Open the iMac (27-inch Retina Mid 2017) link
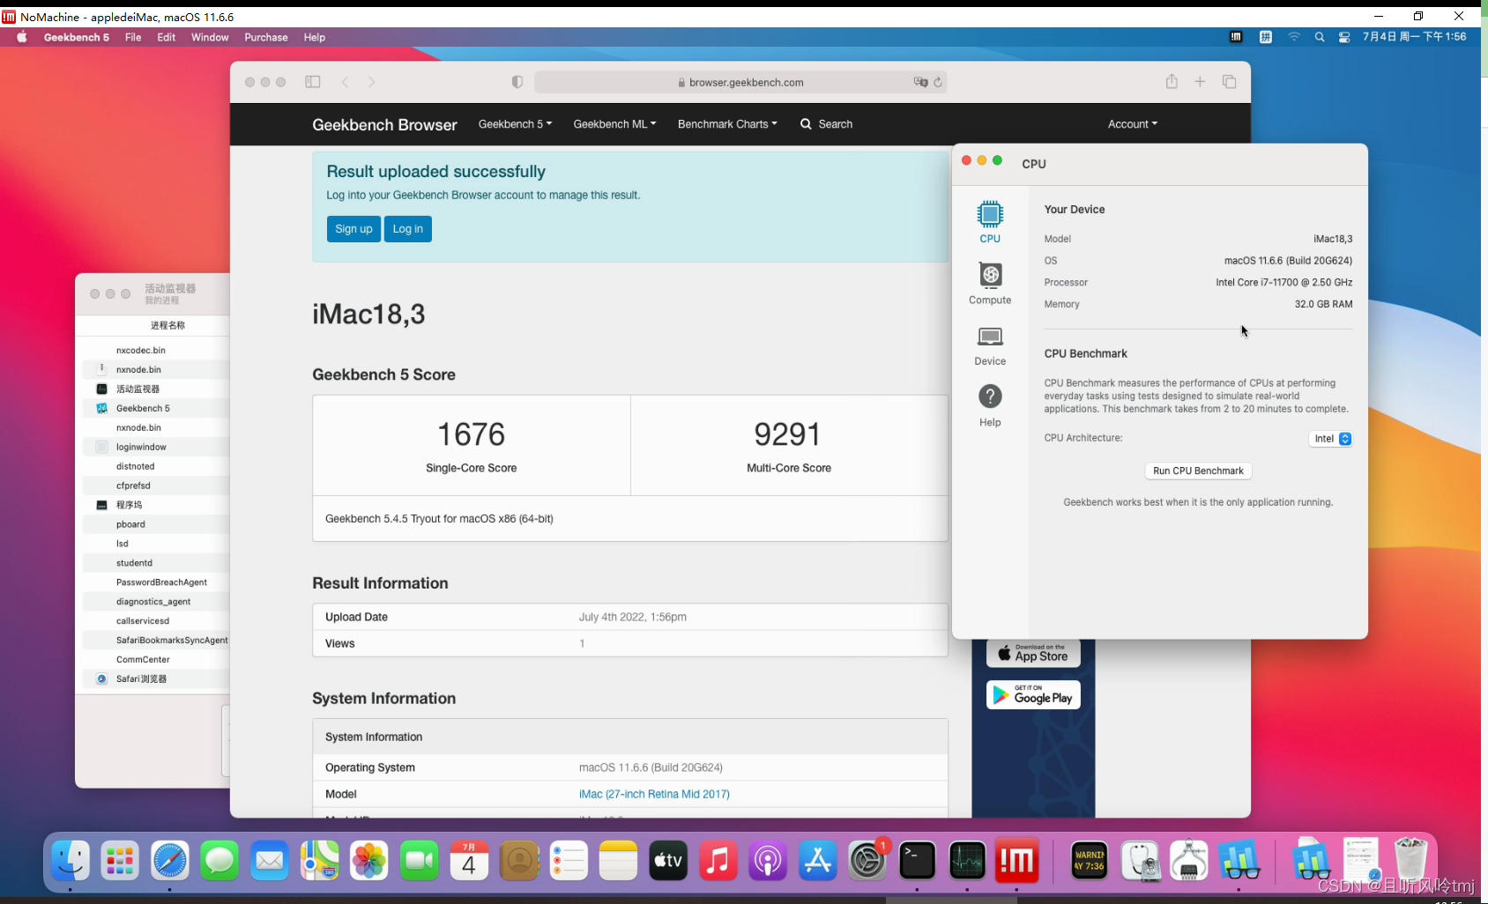This screenshot has width=1488, height=904. coord(654,794)
